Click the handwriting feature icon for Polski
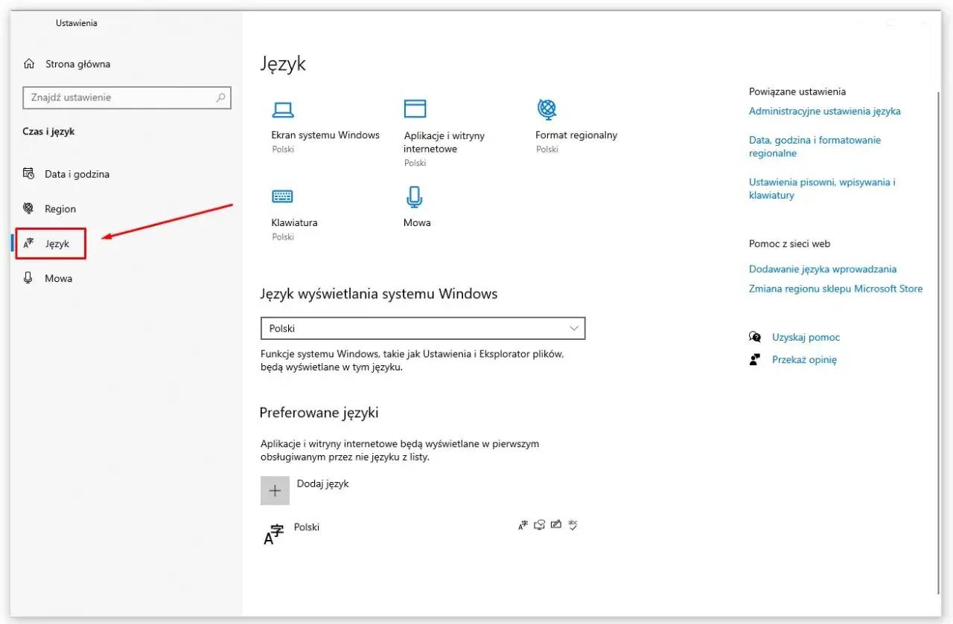The width and height of the screenshot is (953, 624). pyautogui.click(x=556, y=525)
